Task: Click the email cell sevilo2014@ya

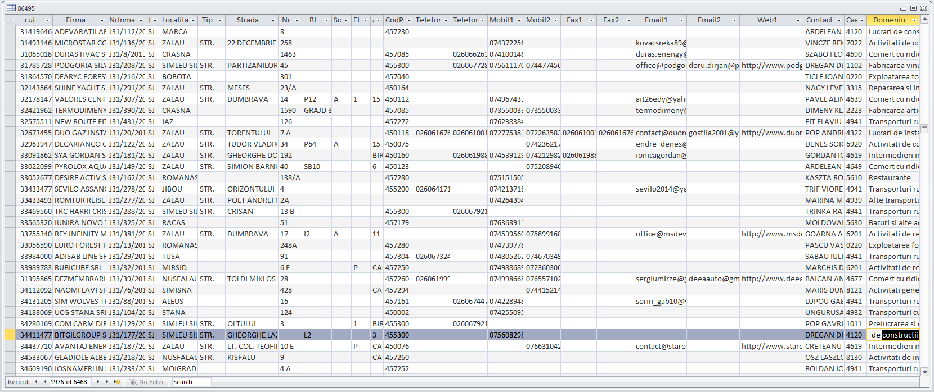Action: click(x=660, y=189)
